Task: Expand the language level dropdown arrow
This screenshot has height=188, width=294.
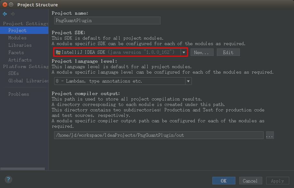Action: [x=188, y=81]
